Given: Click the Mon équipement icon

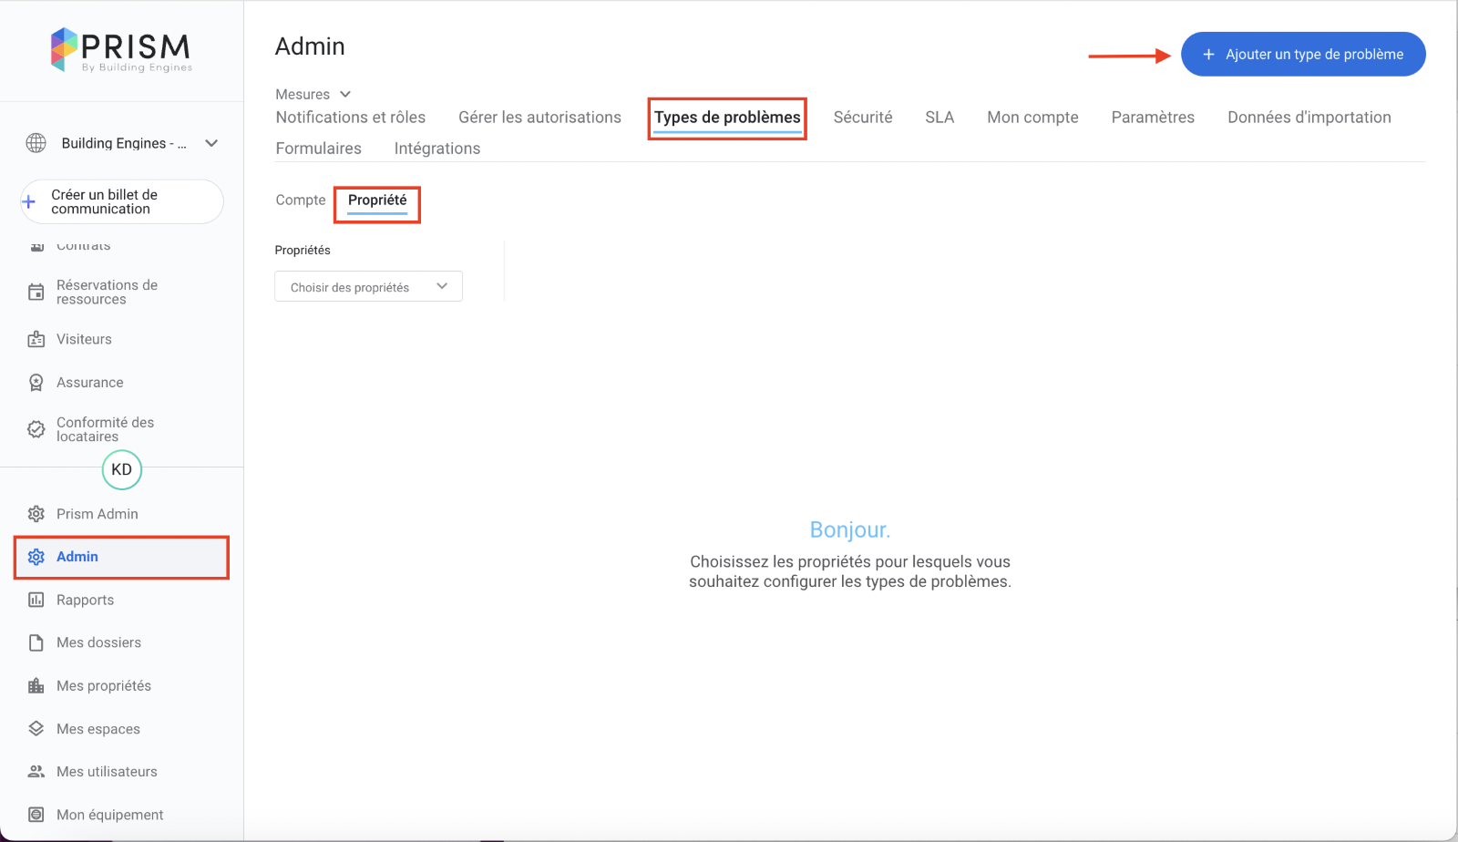Looking at the screenshot, I should [x=36, y=815].
